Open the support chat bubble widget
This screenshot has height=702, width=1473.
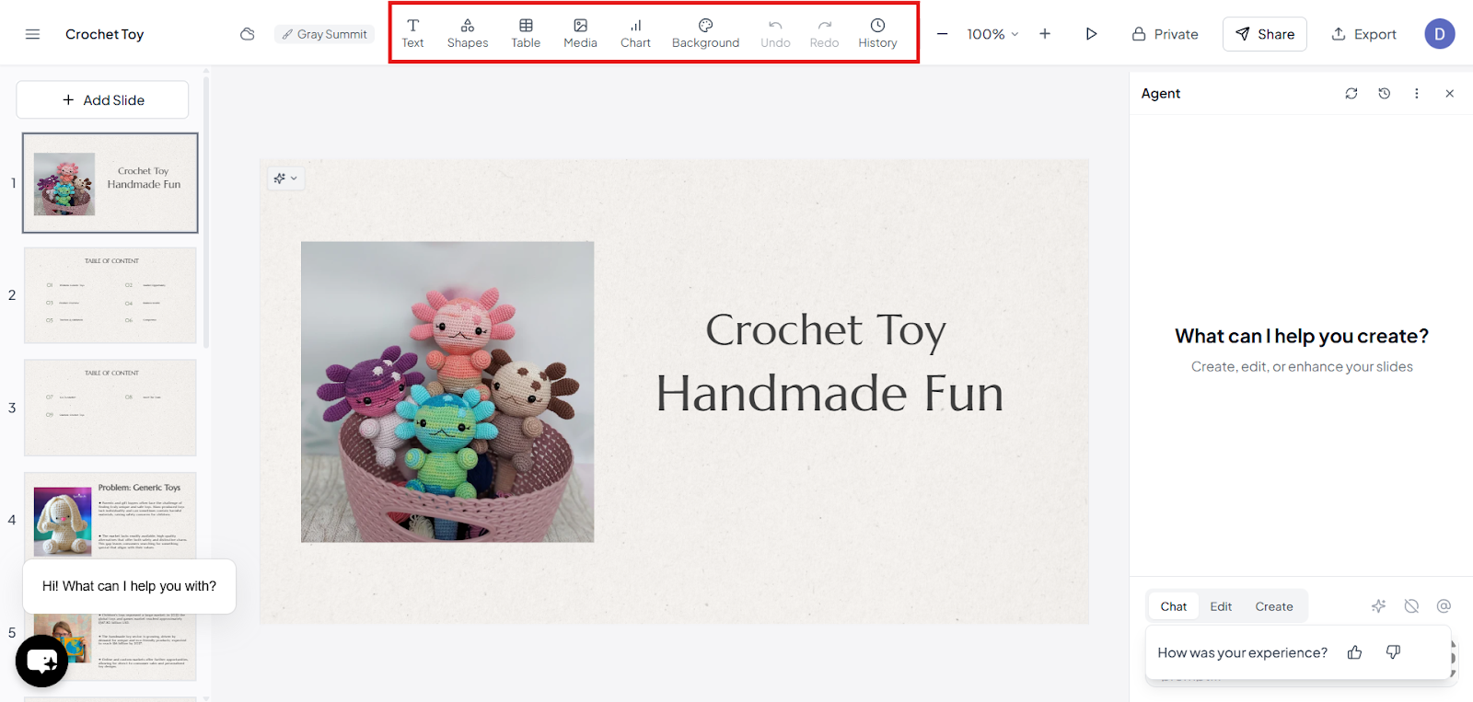[x=41, y=661]
